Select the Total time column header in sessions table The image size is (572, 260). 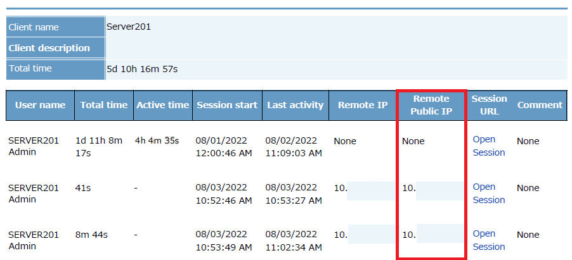tap(103, 105)
